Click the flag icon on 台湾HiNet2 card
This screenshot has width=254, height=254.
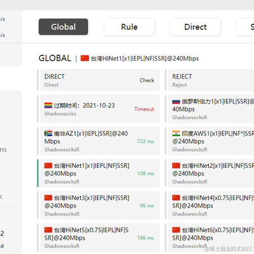tap(176, 166)
